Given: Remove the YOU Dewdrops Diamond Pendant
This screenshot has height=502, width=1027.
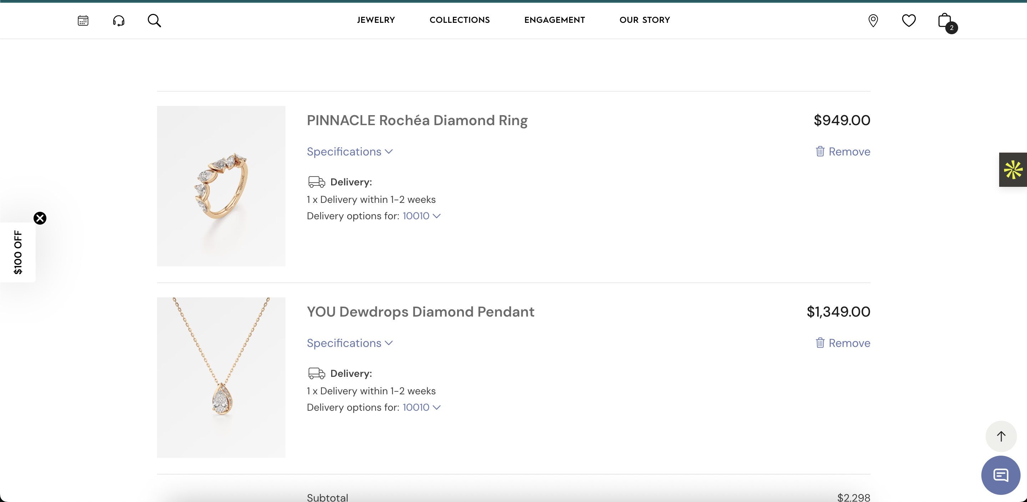Looking at the screenshot, I should tap(843, 343).
